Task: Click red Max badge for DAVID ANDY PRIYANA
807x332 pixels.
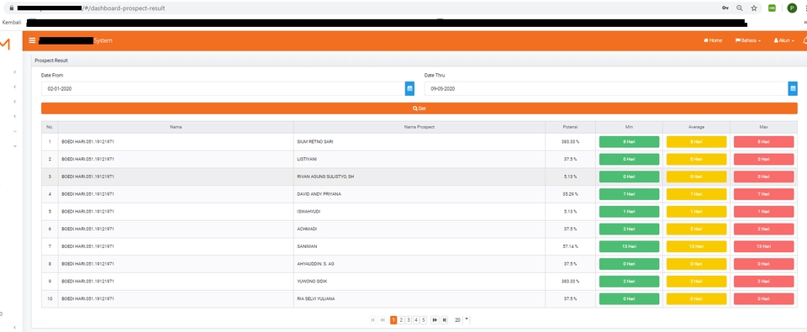Action: tap(764, 194)
